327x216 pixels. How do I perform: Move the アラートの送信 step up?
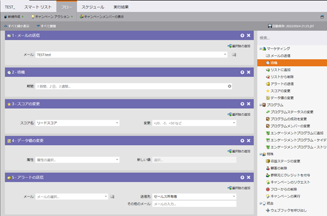click(242, 177)
